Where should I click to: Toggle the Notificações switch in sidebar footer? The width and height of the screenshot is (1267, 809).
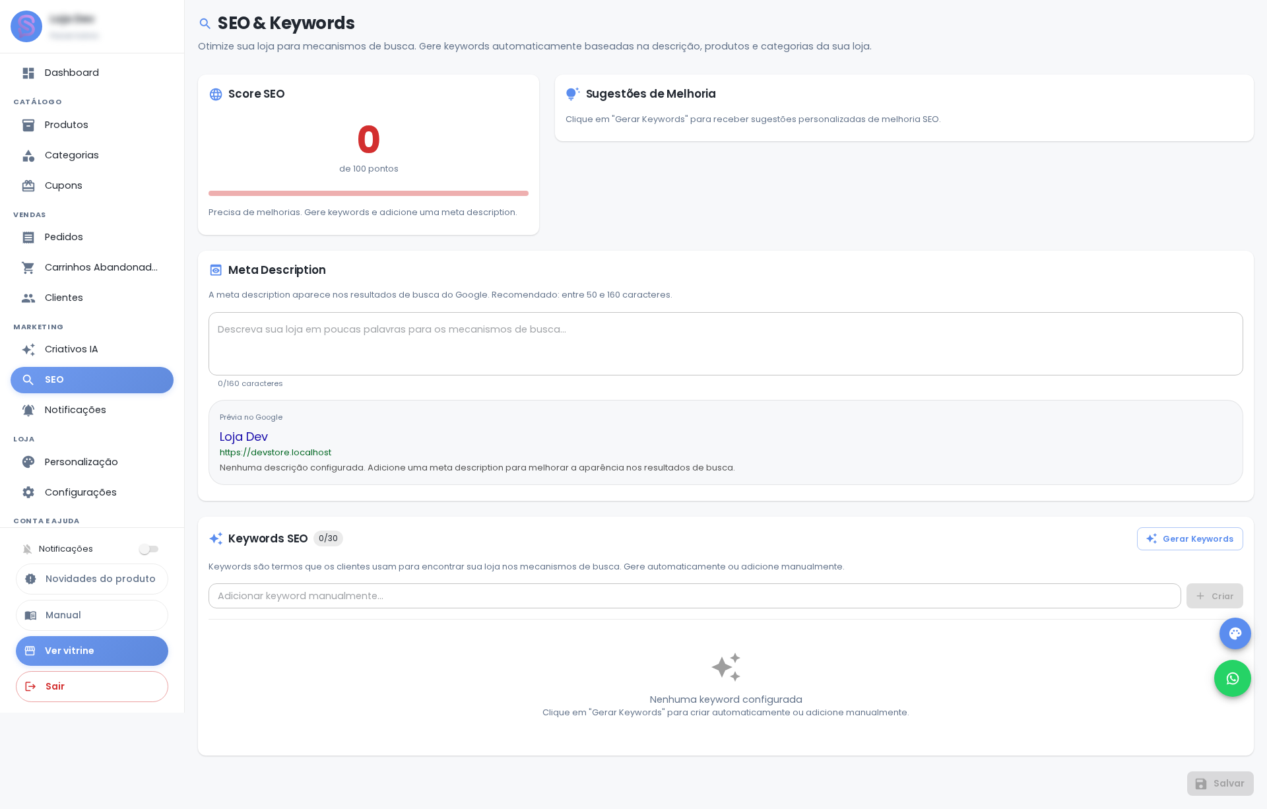tap(148, 549)
